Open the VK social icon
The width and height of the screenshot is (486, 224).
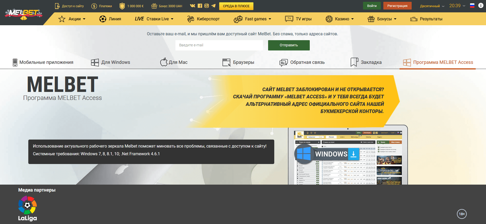click(192, 6)
